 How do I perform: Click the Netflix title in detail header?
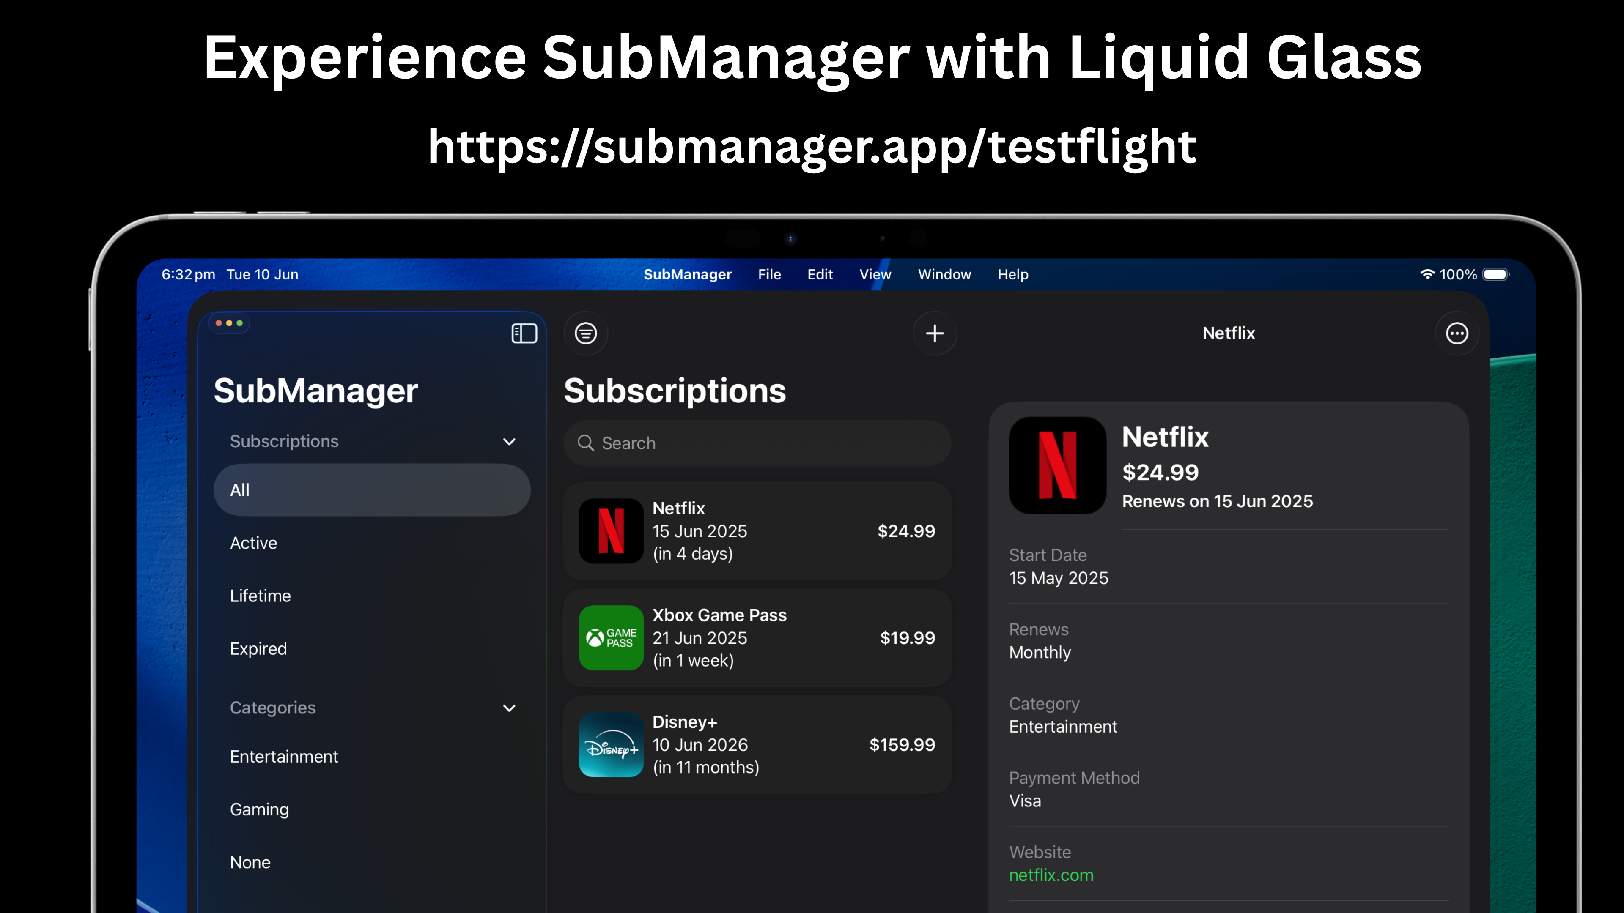tap(1229, 333)
